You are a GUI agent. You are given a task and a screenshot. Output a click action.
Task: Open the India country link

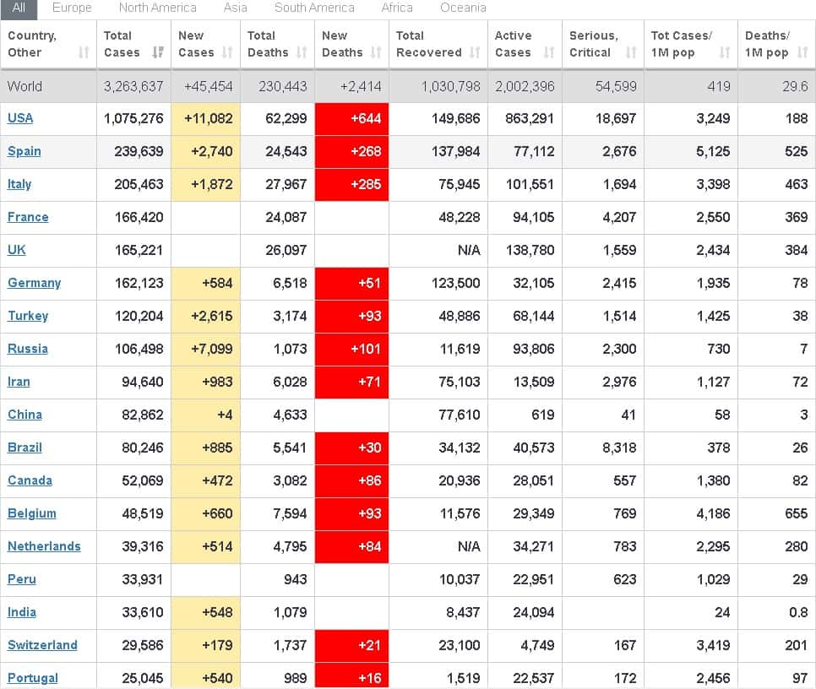[21, 612]
